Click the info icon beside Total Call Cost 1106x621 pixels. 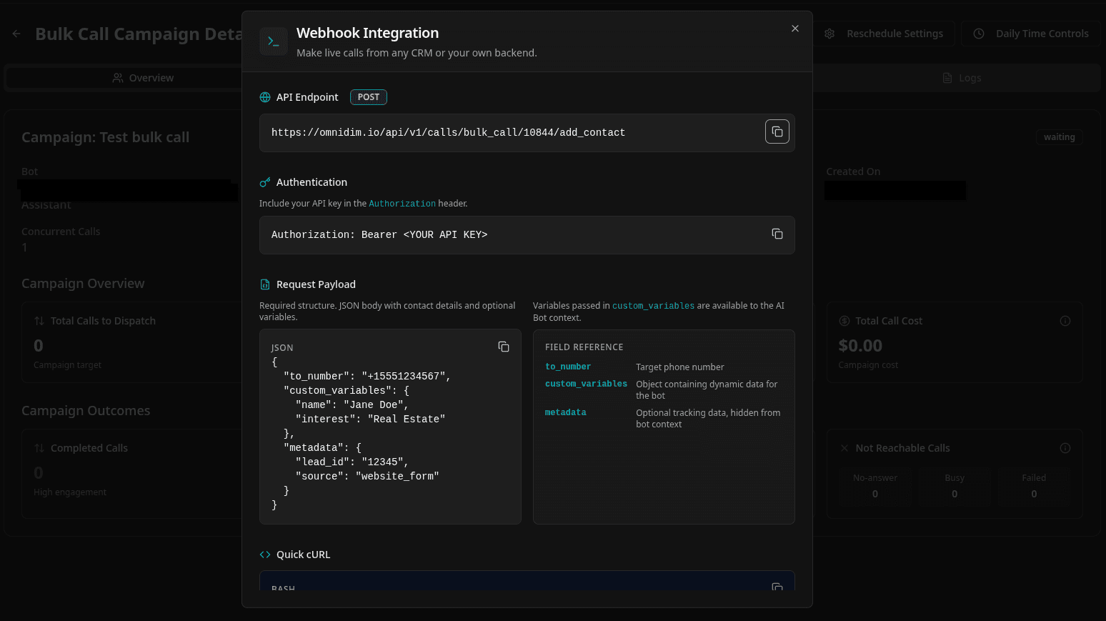coord(1065,320)
